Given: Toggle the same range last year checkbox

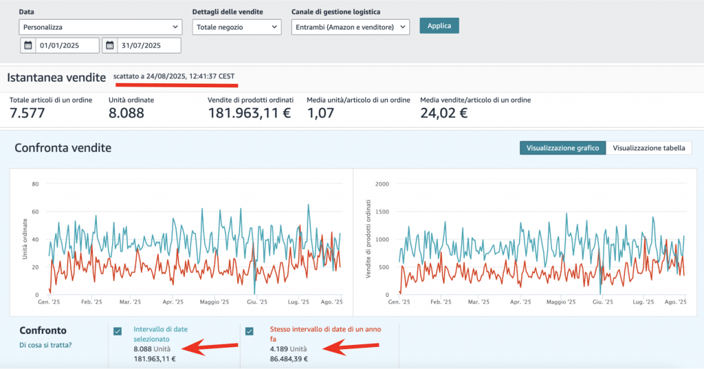Looking at the screenshot, I should (249, 331).
